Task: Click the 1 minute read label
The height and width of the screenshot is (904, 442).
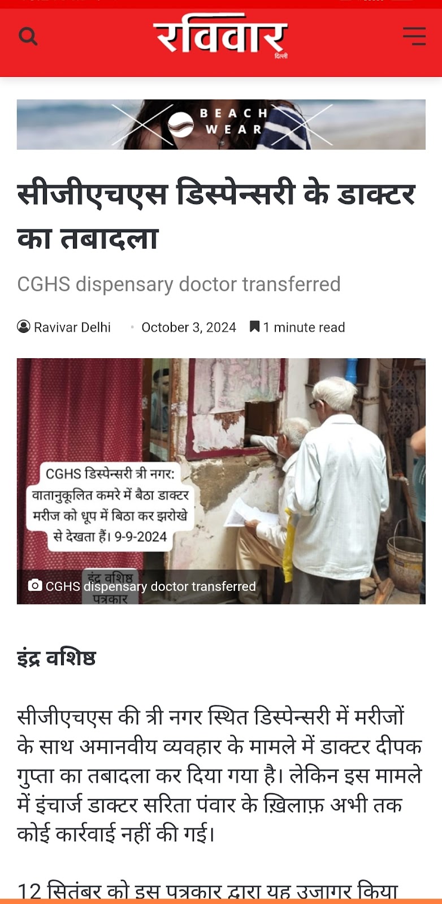Action: [x=304, y=327]
